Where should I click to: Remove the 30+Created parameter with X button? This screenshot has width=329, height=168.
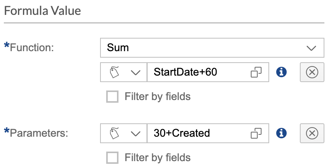pos(311,133)
